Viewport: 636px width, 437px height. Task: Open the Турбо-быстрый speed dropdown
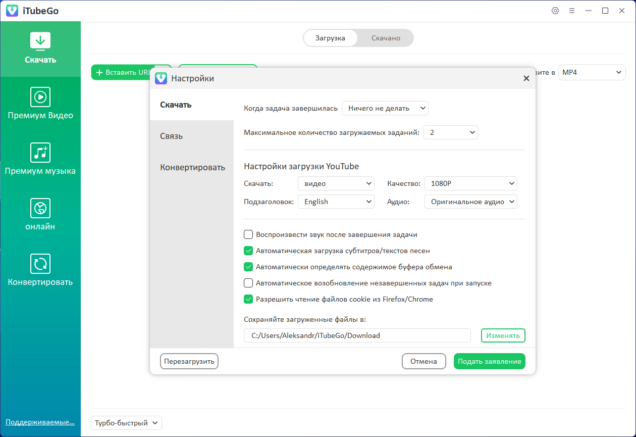126,423
